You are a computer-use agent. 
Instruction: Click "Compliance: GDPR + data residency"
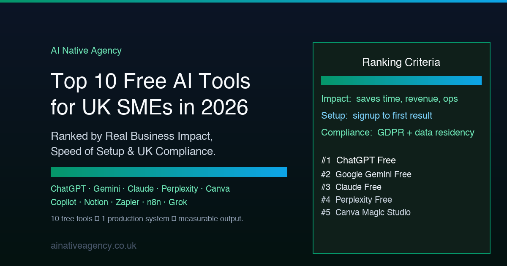point(398,133)
